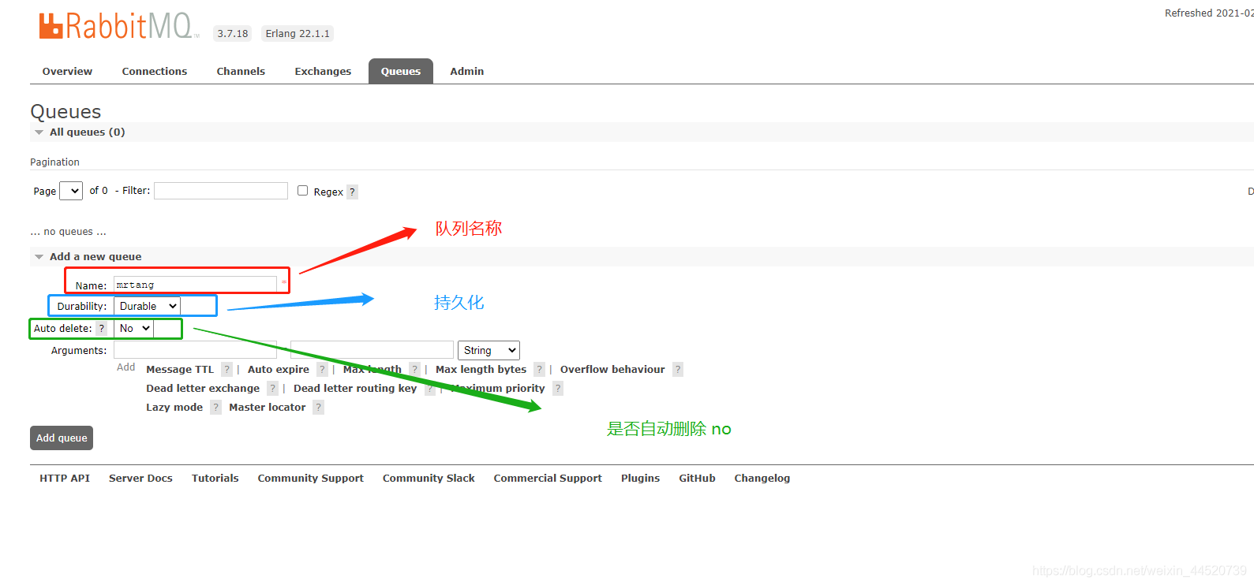Viewport: 1254px width, 585px height.
Task: Open help icon for Message TTL
Action: [x=226, y=370]
